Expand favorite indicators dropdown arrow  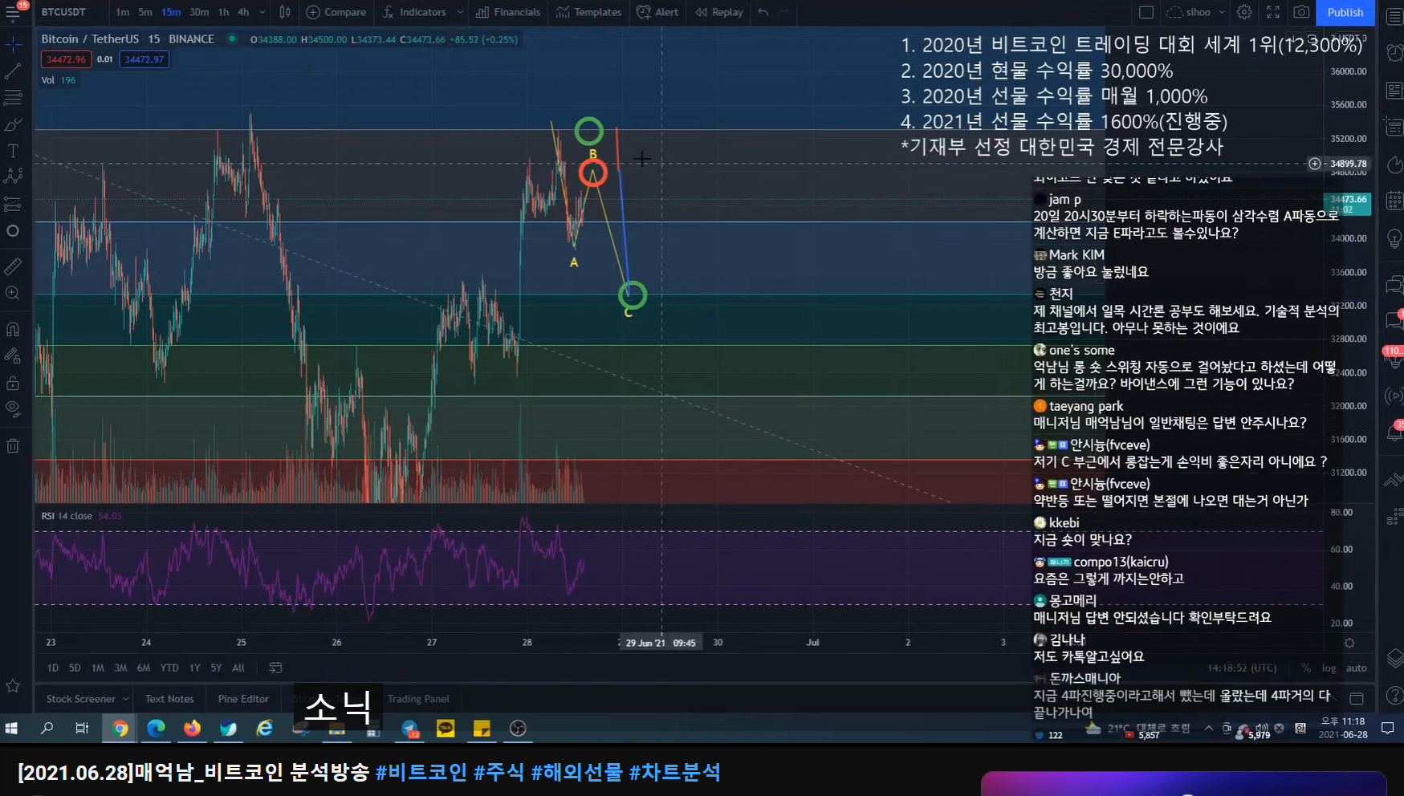pyautogui.click(x=460, y=12)
